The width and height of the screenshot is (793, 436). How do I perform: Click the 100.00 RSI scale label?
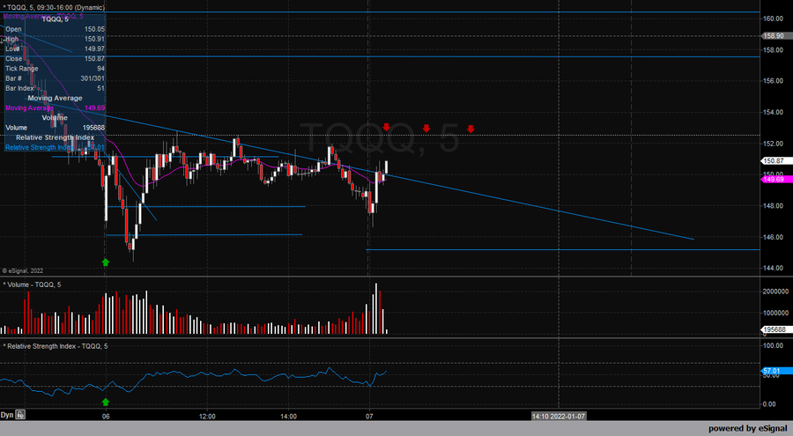pyautogui.click(x=773, y=346)
